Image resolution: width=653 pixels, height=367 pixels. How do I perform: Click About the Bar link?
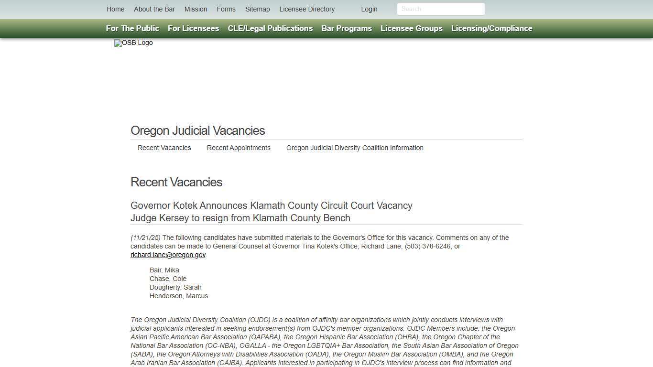pyautogui.click(x=154, y=9)
